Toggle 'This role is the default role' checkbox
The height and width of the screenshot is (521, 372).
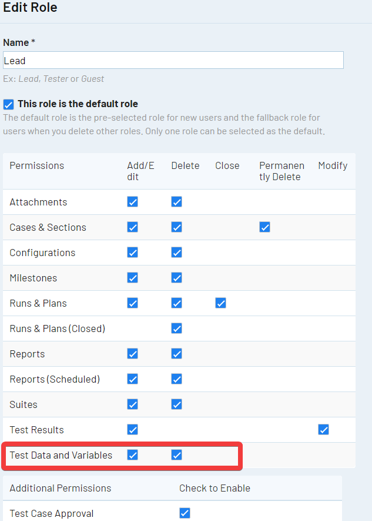[8, 104]
